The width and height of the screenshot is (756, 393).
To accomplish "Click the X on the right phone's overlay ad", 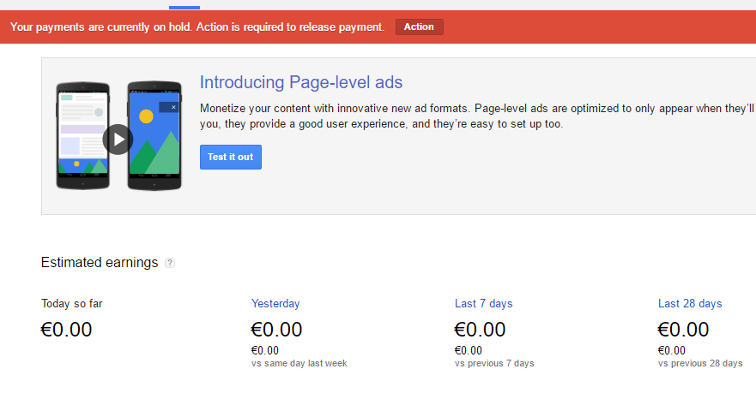I will pyautogui.click(x=173, y=107).
